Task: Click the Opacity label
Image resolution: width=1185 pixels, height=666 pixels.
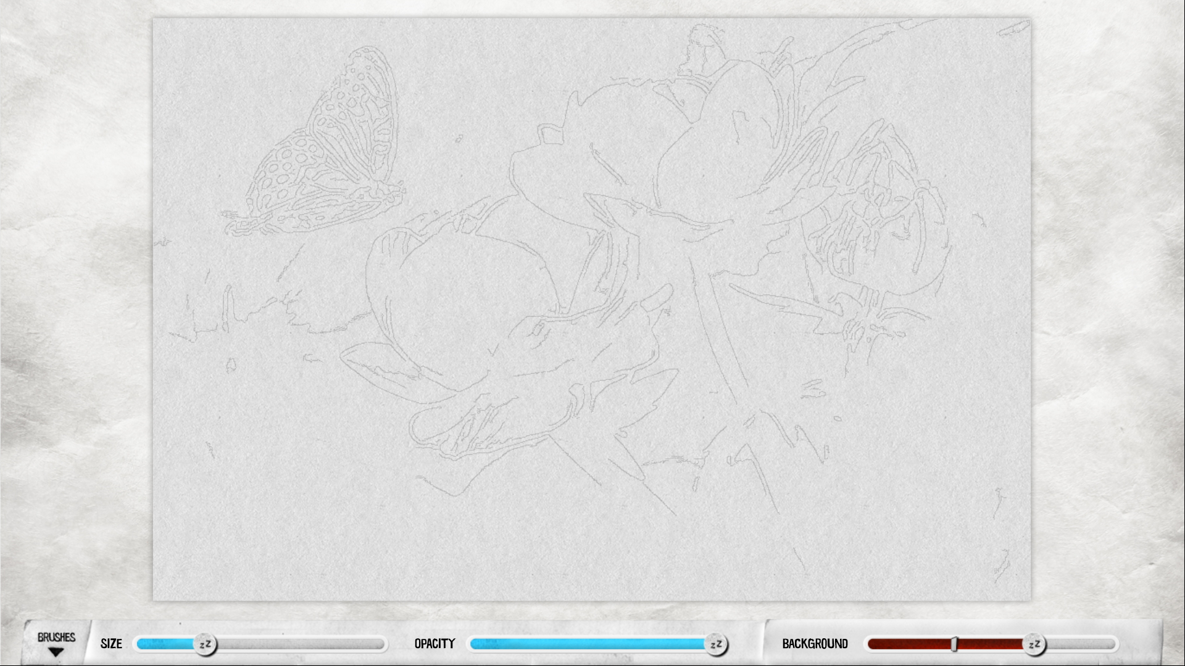Action: pyautogui.click(x=434, y=644)
